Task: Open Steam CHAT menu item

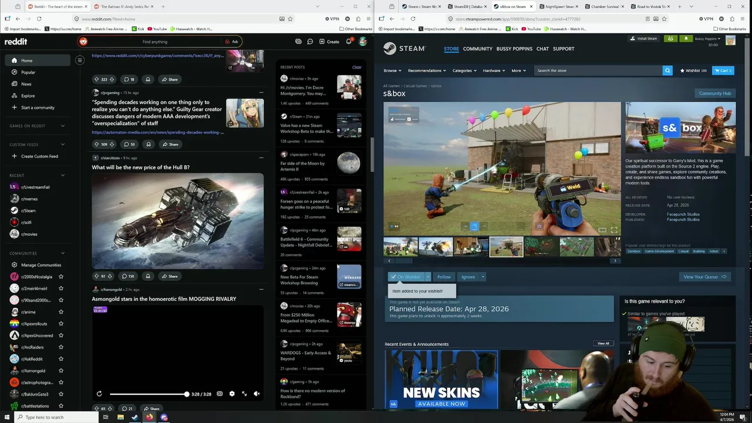Action: (542, 49)
